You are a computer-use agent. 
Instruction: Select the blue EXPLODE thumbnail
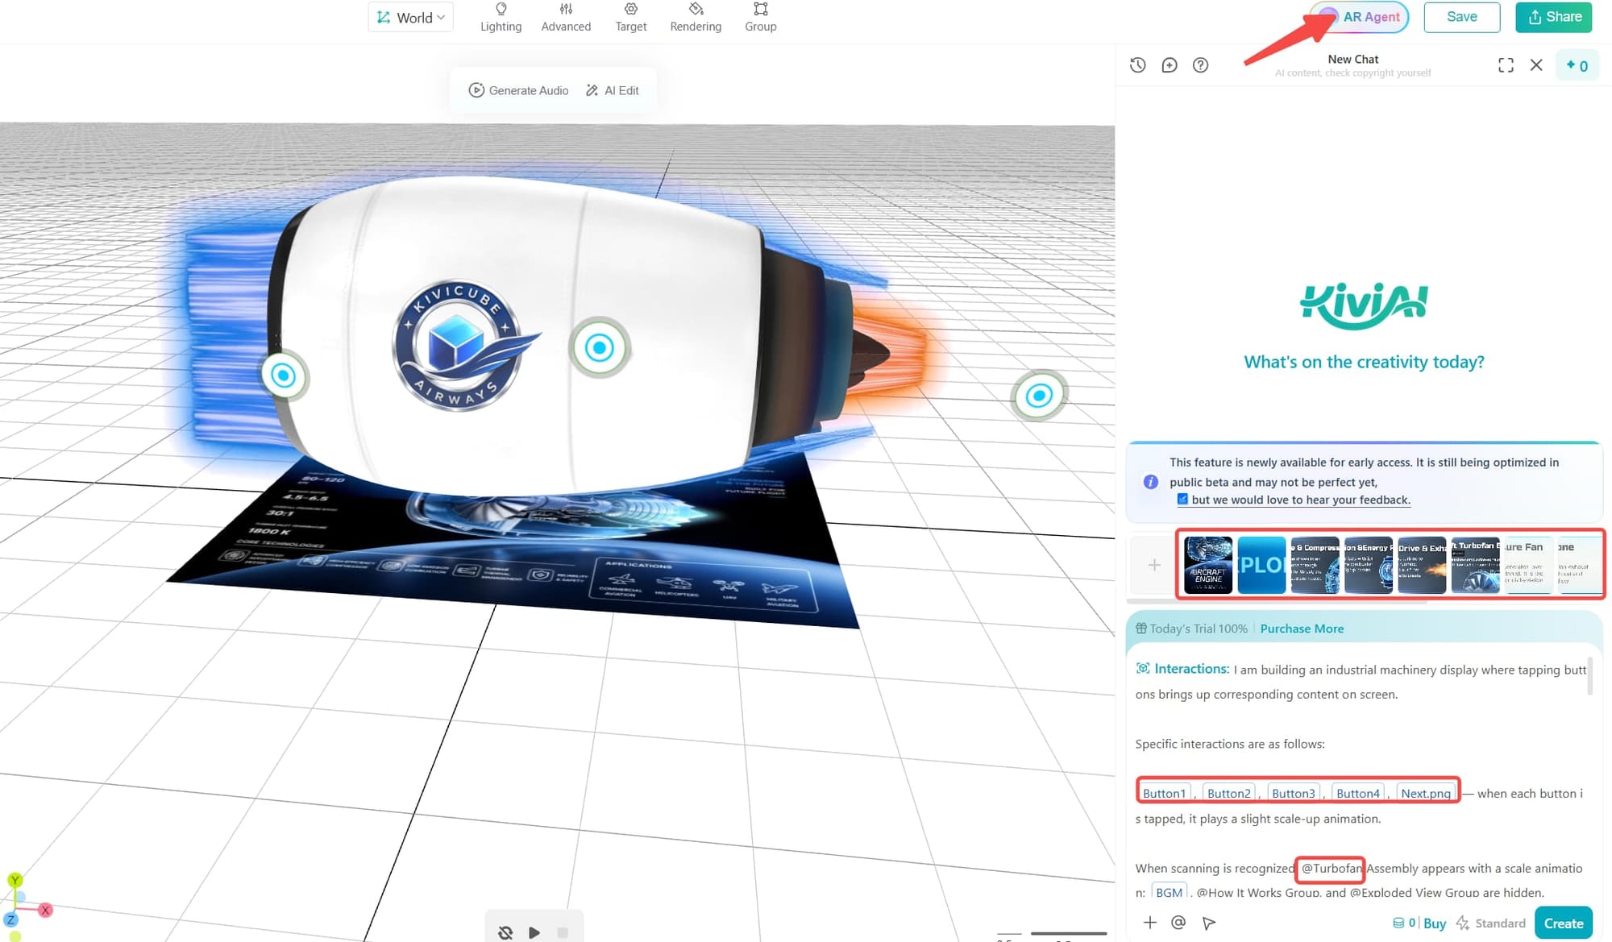(x=1261, y=565)
